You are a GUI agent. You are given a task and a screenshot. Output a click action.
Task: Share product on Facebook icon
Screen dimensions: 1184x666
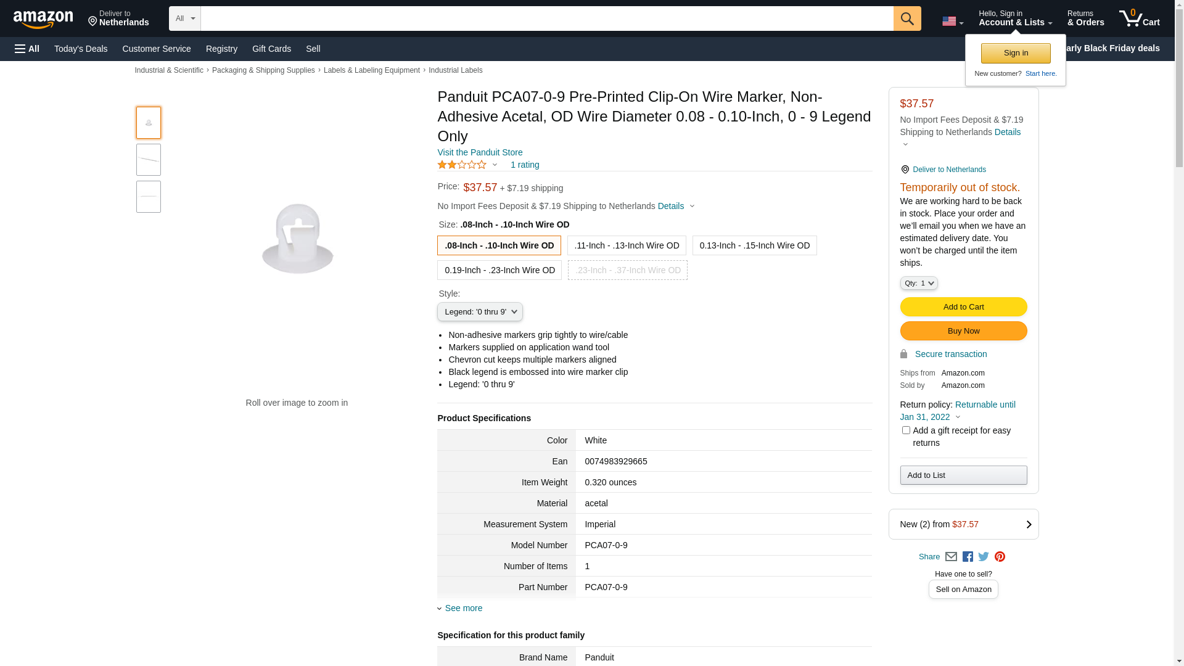click(x=968, y=557)
